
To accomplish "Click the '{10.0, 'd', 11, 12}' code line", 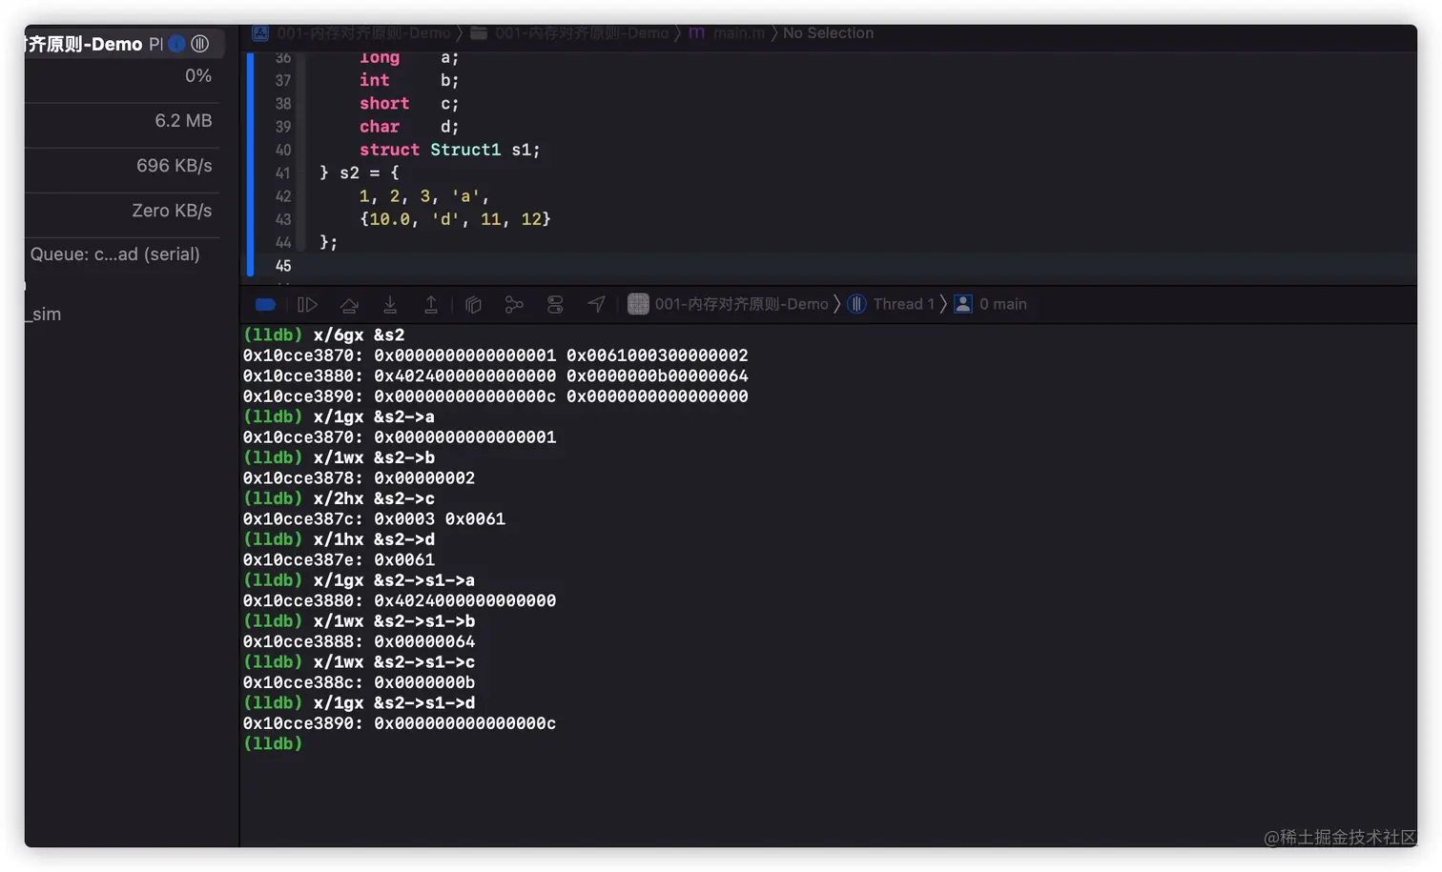I will pyautogui.click(x=455, y=219).
